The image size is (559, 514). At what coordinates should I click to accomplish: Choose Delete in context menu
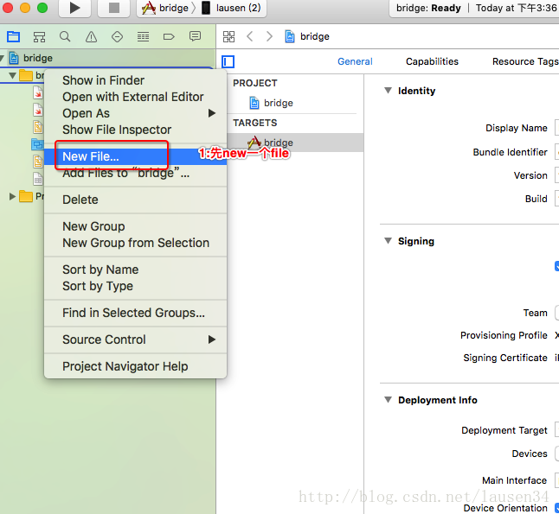click(136, 200)
